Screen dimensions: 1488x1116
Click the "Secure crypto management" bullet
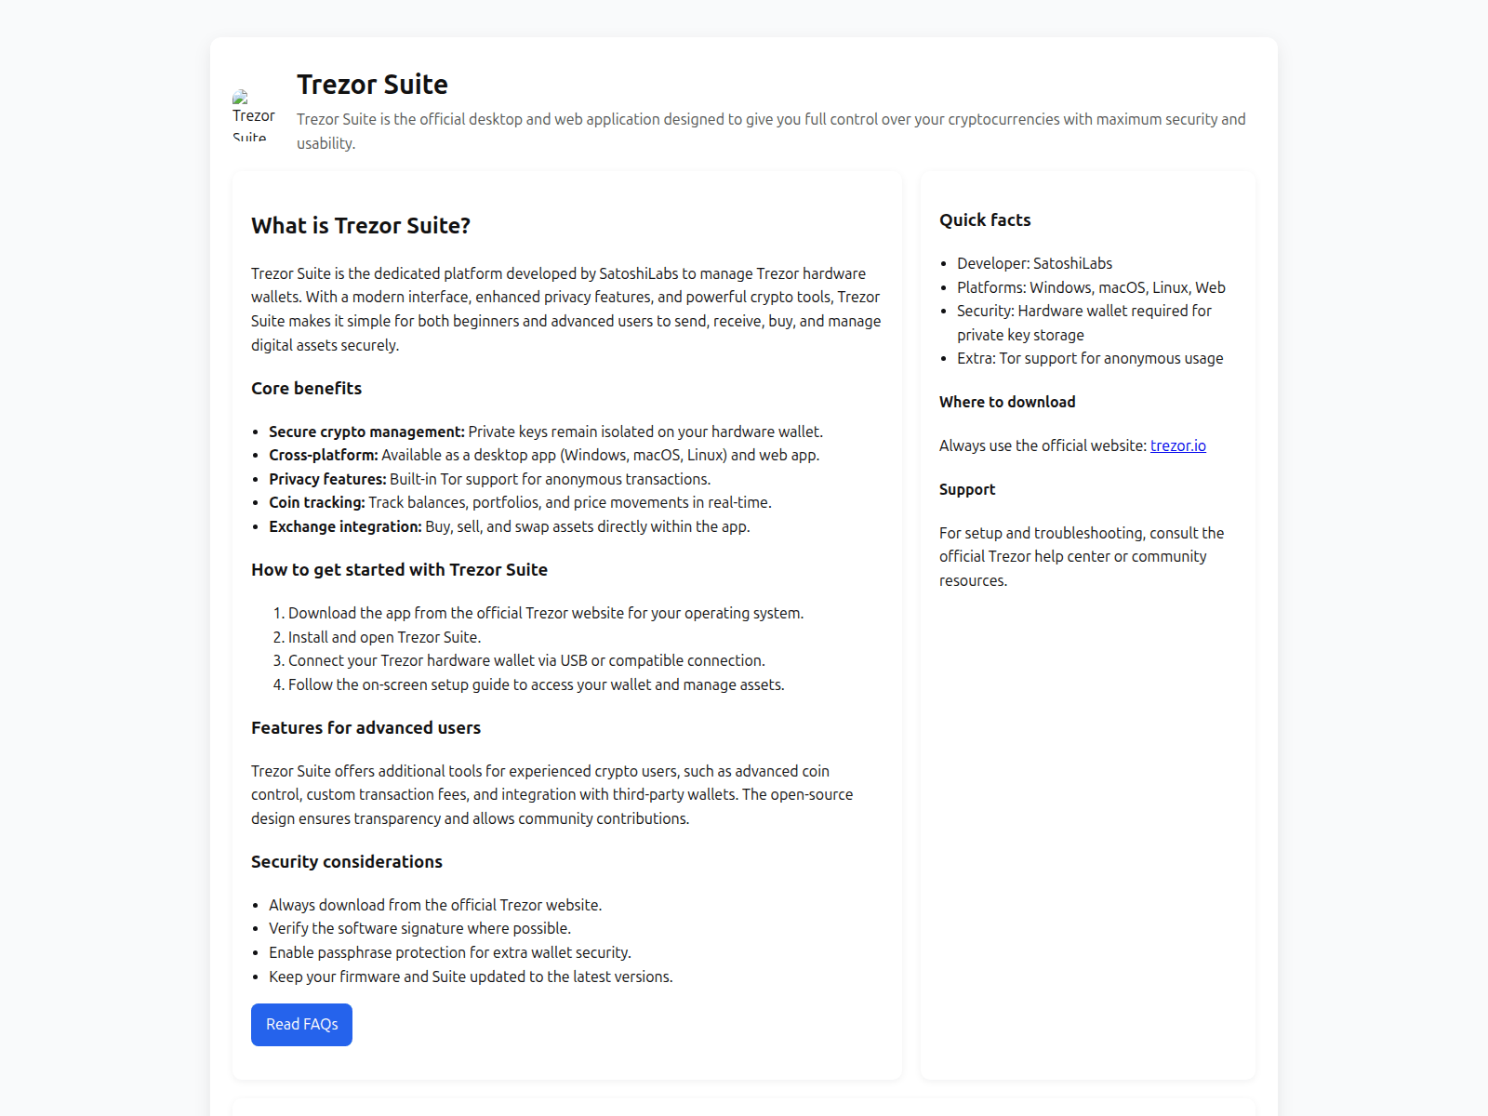point(545,432)
